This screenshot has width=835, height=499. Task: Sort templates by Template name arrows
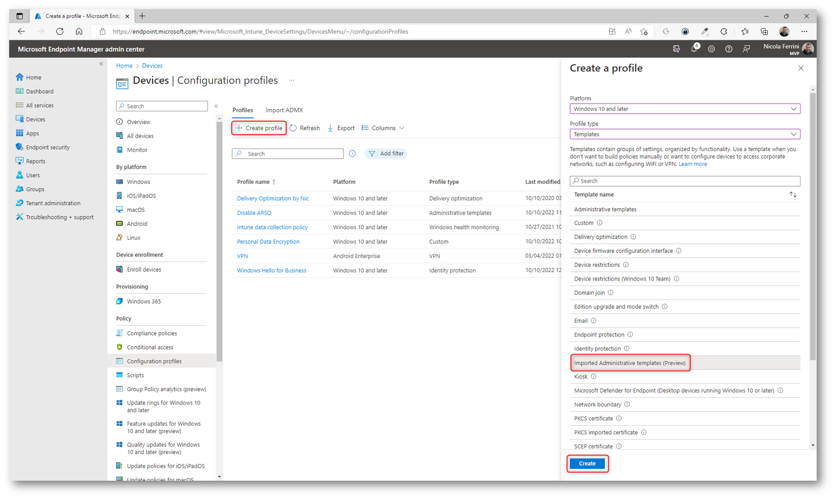(x=793, y=195)
